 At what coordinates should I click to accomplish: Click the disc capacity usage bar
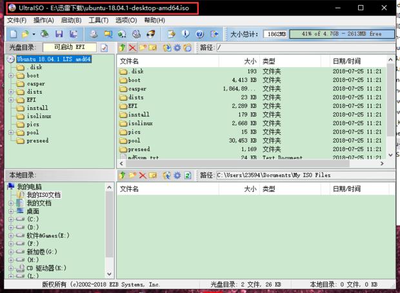tap(341, 34)
